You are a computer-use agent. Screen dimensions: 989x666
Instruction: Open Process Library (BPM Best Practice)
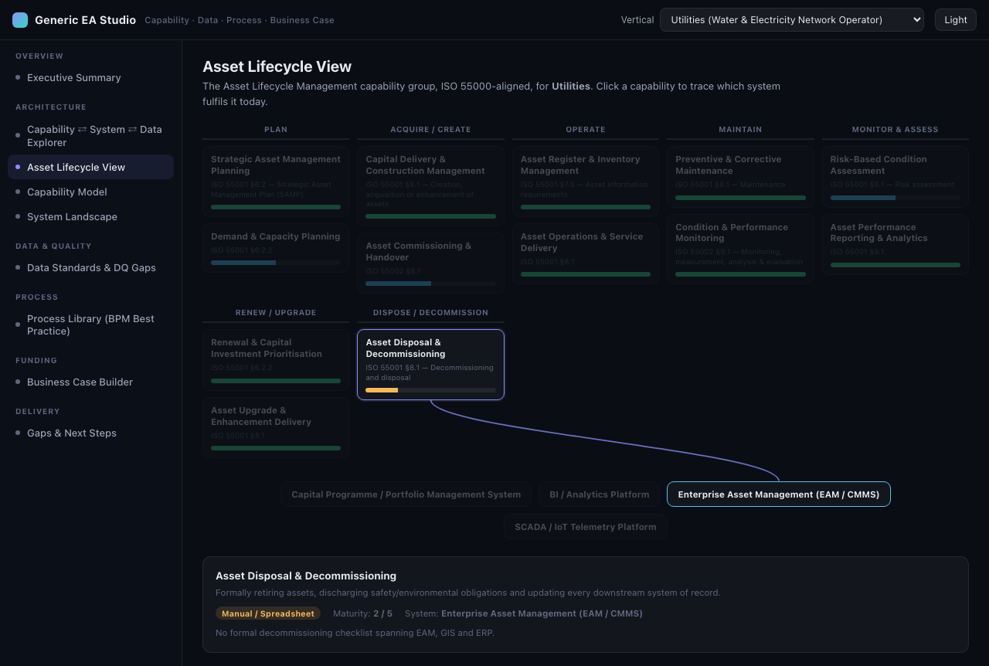(x=91, y=325)
